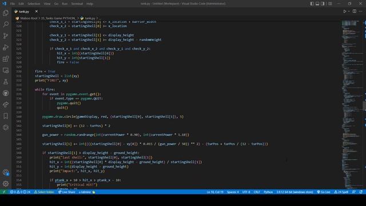The width and height of the screenshot is (366, 206).
Task: Open the hexagon icon view in the activity bar
Action: [x=6, y=128]
